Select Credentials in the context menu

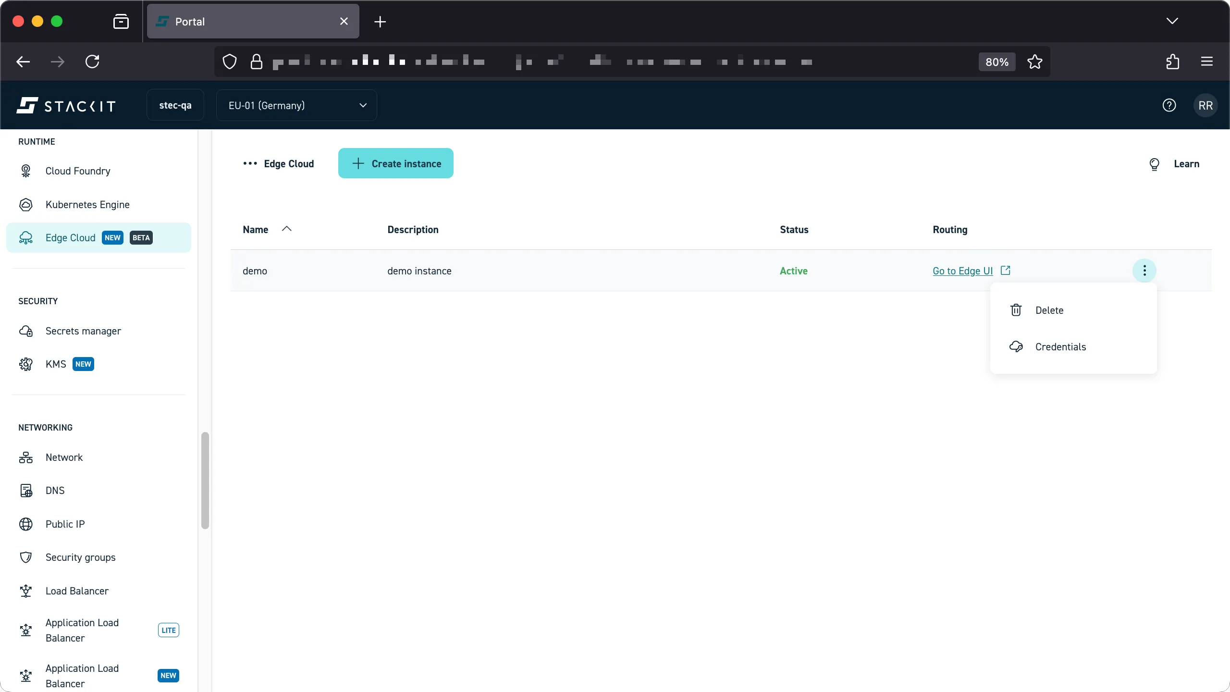pyautogui.click(x=1061, y=346)
